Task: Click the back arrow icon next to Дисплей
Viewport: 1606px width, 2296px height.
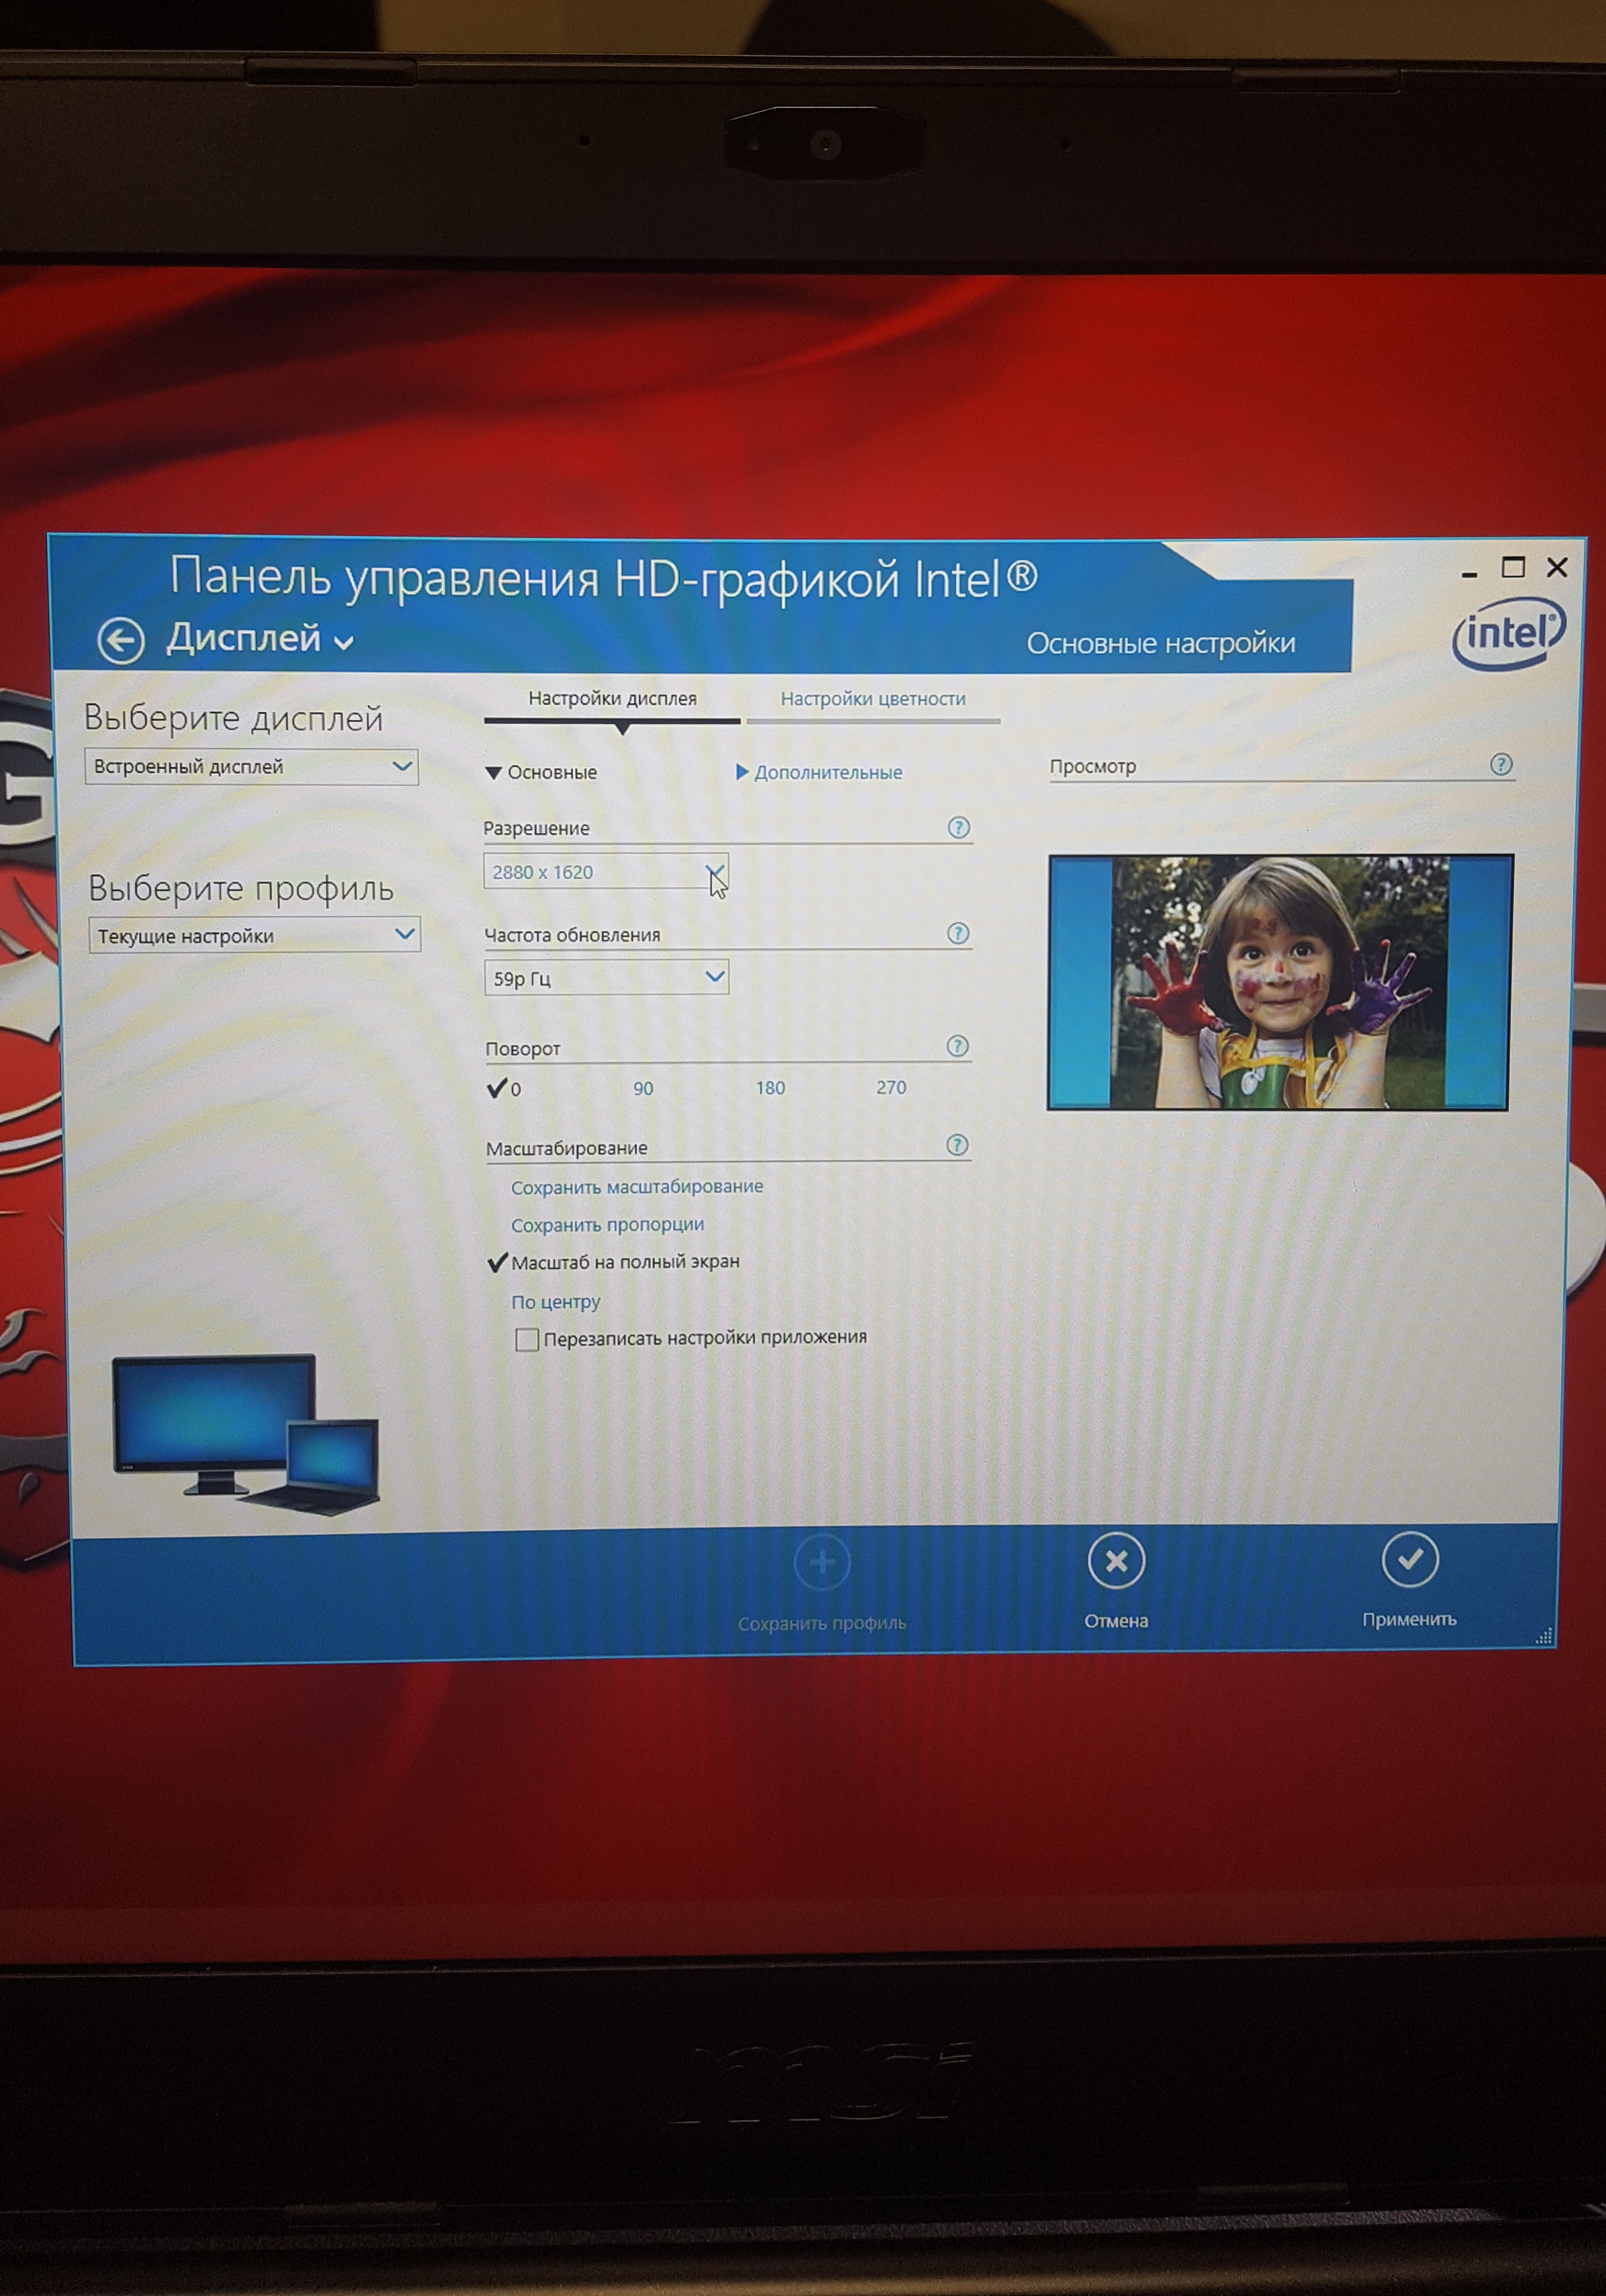Action: [121, 641]
